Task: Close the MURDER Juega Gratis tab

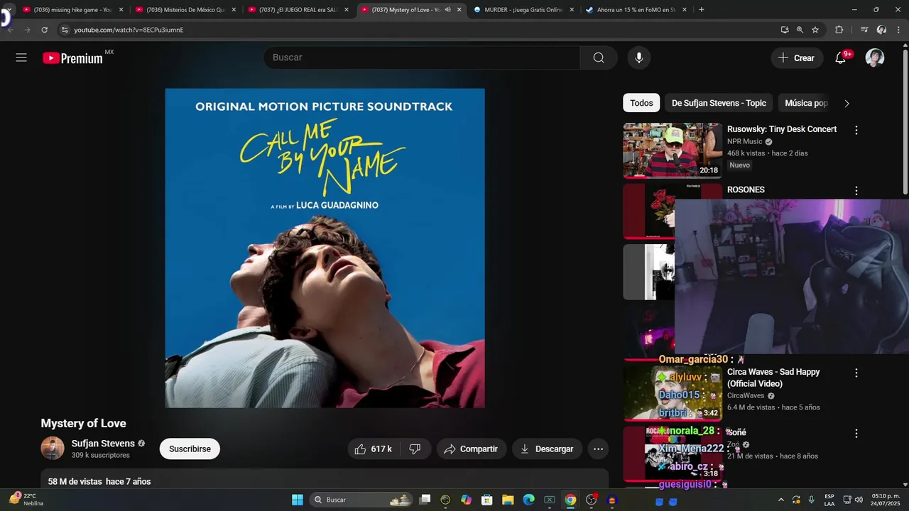Action: click(572, 10)
